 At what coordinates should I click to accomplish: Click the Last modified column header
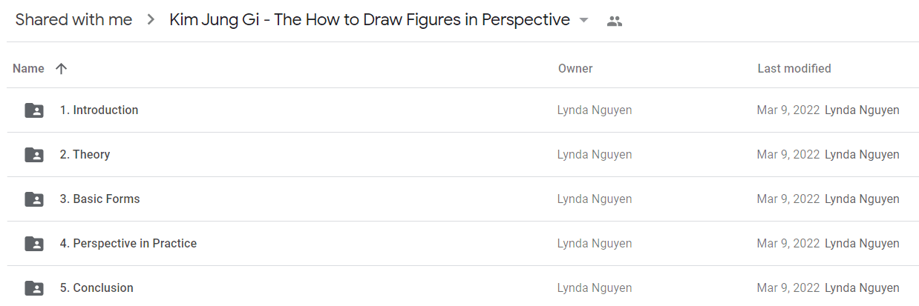coord(794,68)
